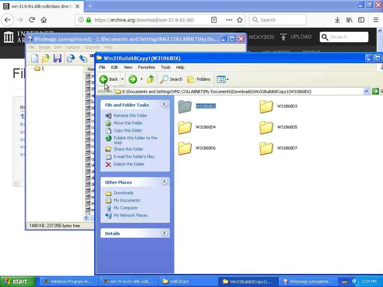Toggle the Folders pane button
383x287 pixels.
pos(199,79)
